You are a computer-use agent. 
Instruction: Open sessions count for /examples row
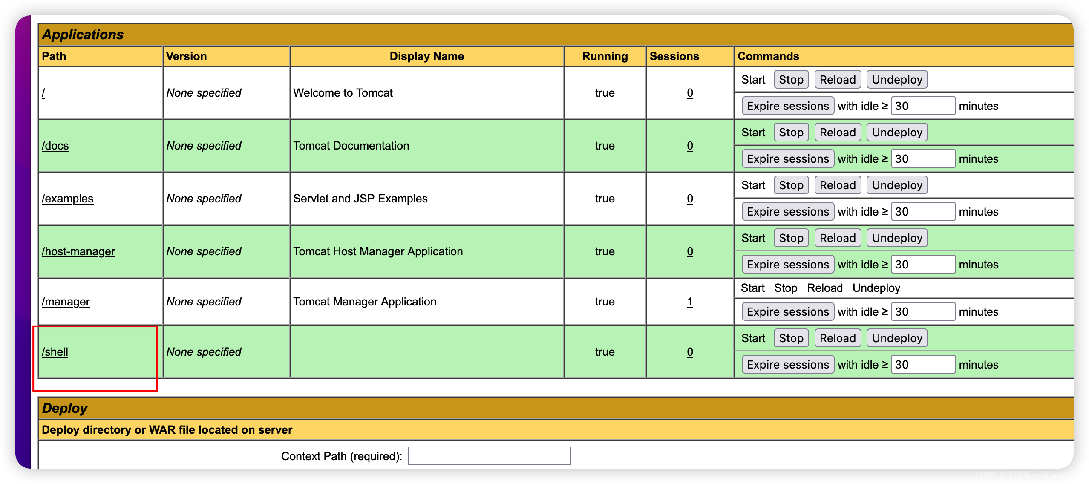[x=690, y=199]
